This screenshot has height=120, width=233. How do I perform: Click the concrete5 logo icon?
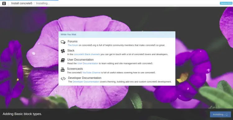pos(4,3)
